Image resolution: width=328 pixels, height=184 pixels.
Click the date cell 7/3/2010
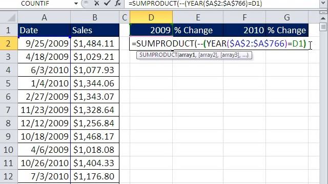click(44, 176)
